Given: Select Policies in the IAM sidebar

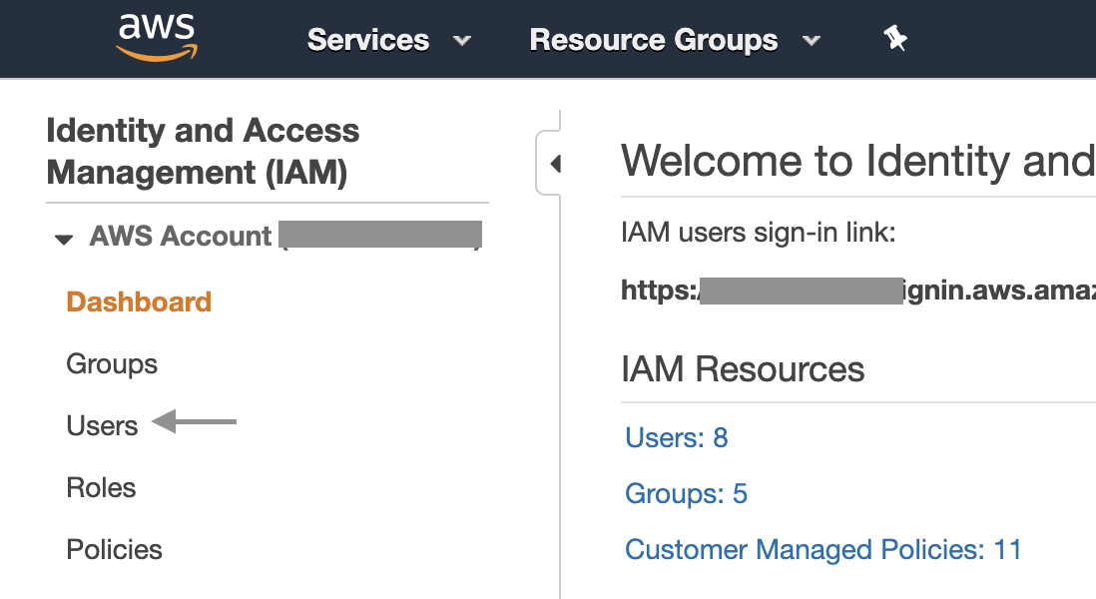Looking at the screenshot, I should pos(114,549).
